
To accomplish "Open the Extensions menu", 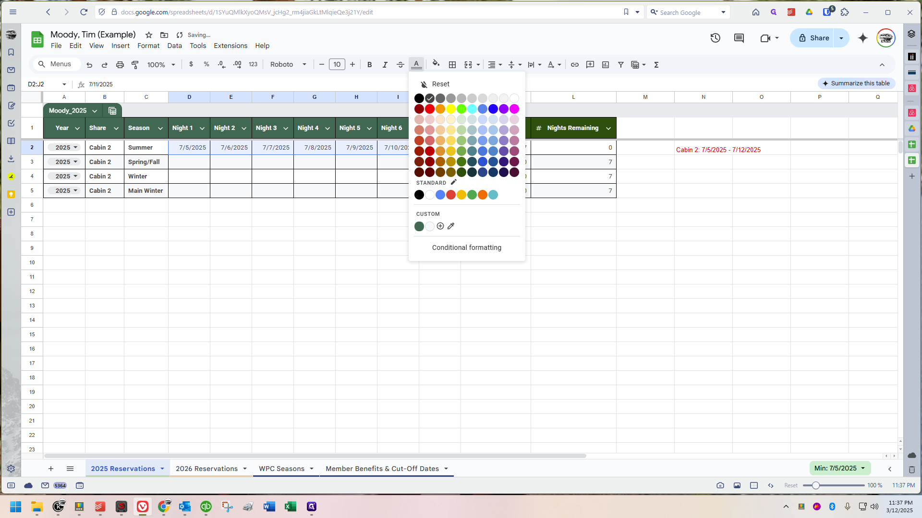I will point(230,46).
